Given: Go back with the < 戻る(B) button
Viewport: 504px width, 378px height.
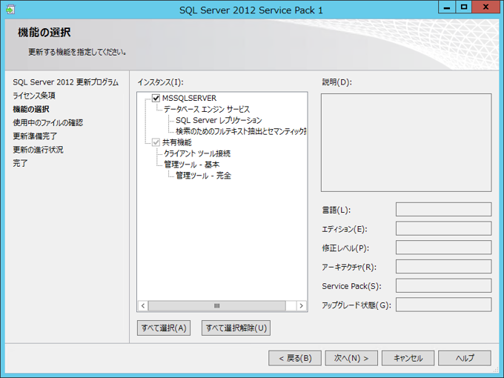Looking at the screenshot, I should (x=295, y=358).
